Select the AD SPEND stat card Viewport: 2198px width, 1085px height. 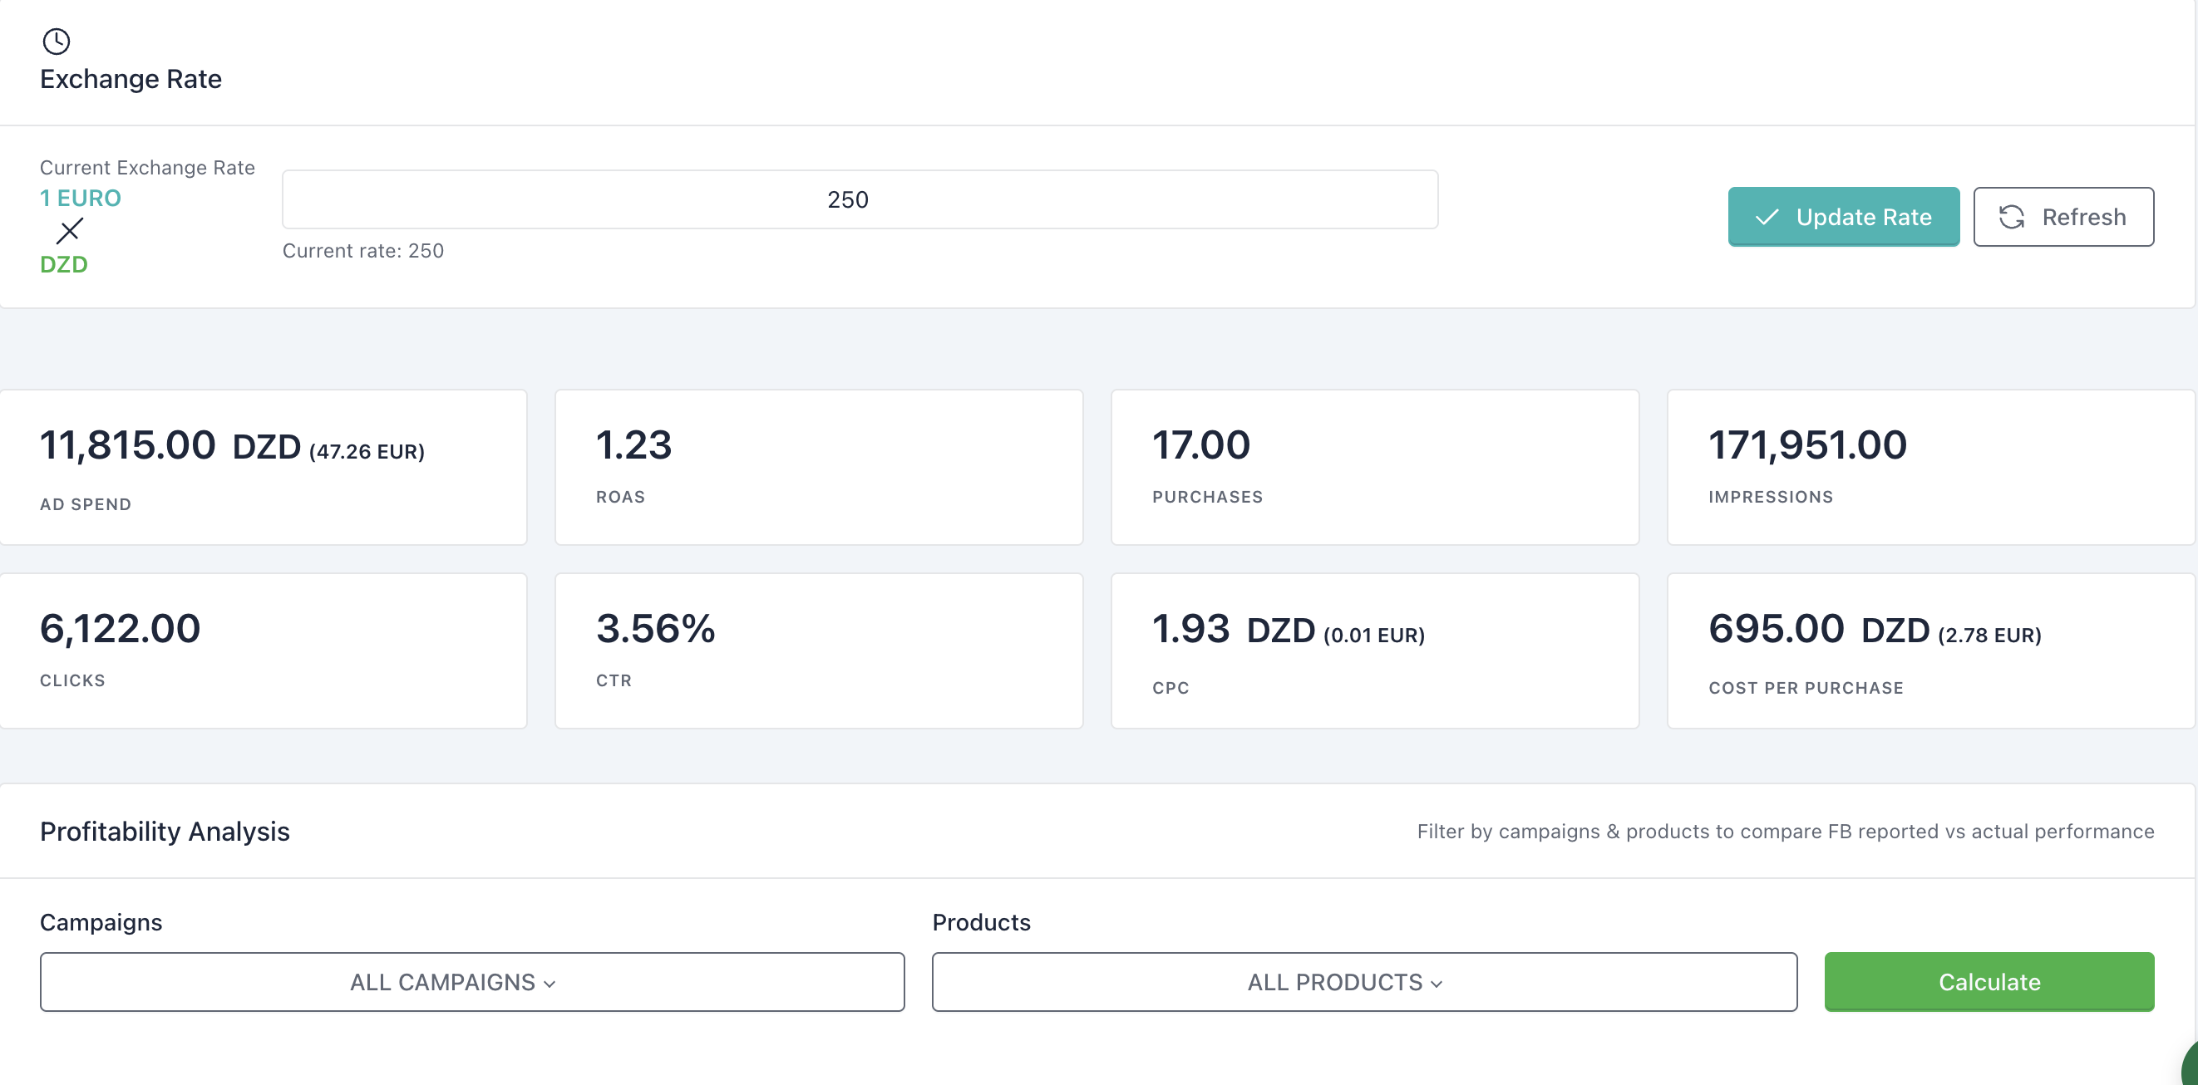coord(264,468)
